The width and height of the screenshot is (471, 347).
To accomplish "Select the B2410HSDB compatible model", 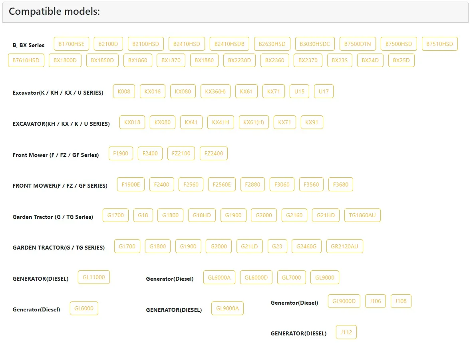I will click(x=229, y=44).
